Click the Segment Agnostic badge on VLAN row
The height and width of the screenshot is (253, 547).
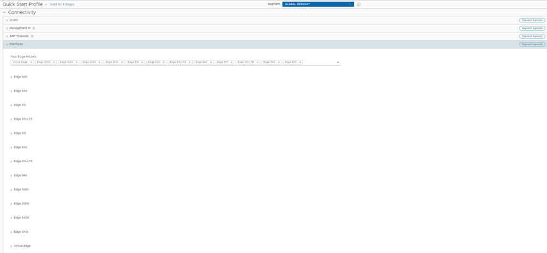coord(532,20)
